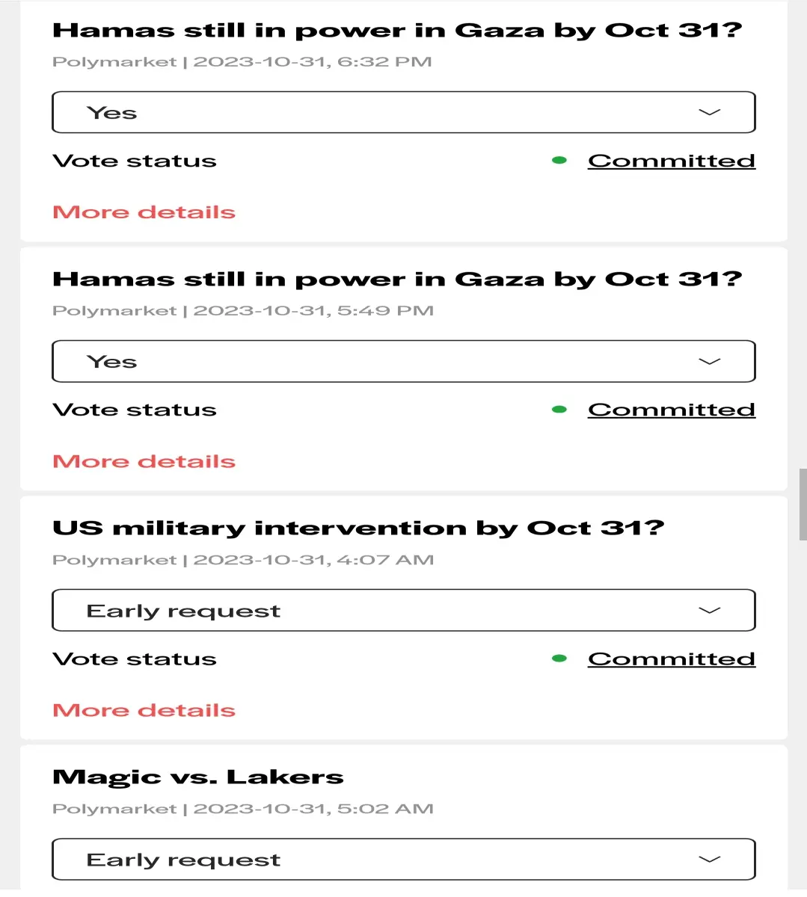Open Committed link in 6:32 PM Hamas card
807x897 pixels.
tap(672, 161)
